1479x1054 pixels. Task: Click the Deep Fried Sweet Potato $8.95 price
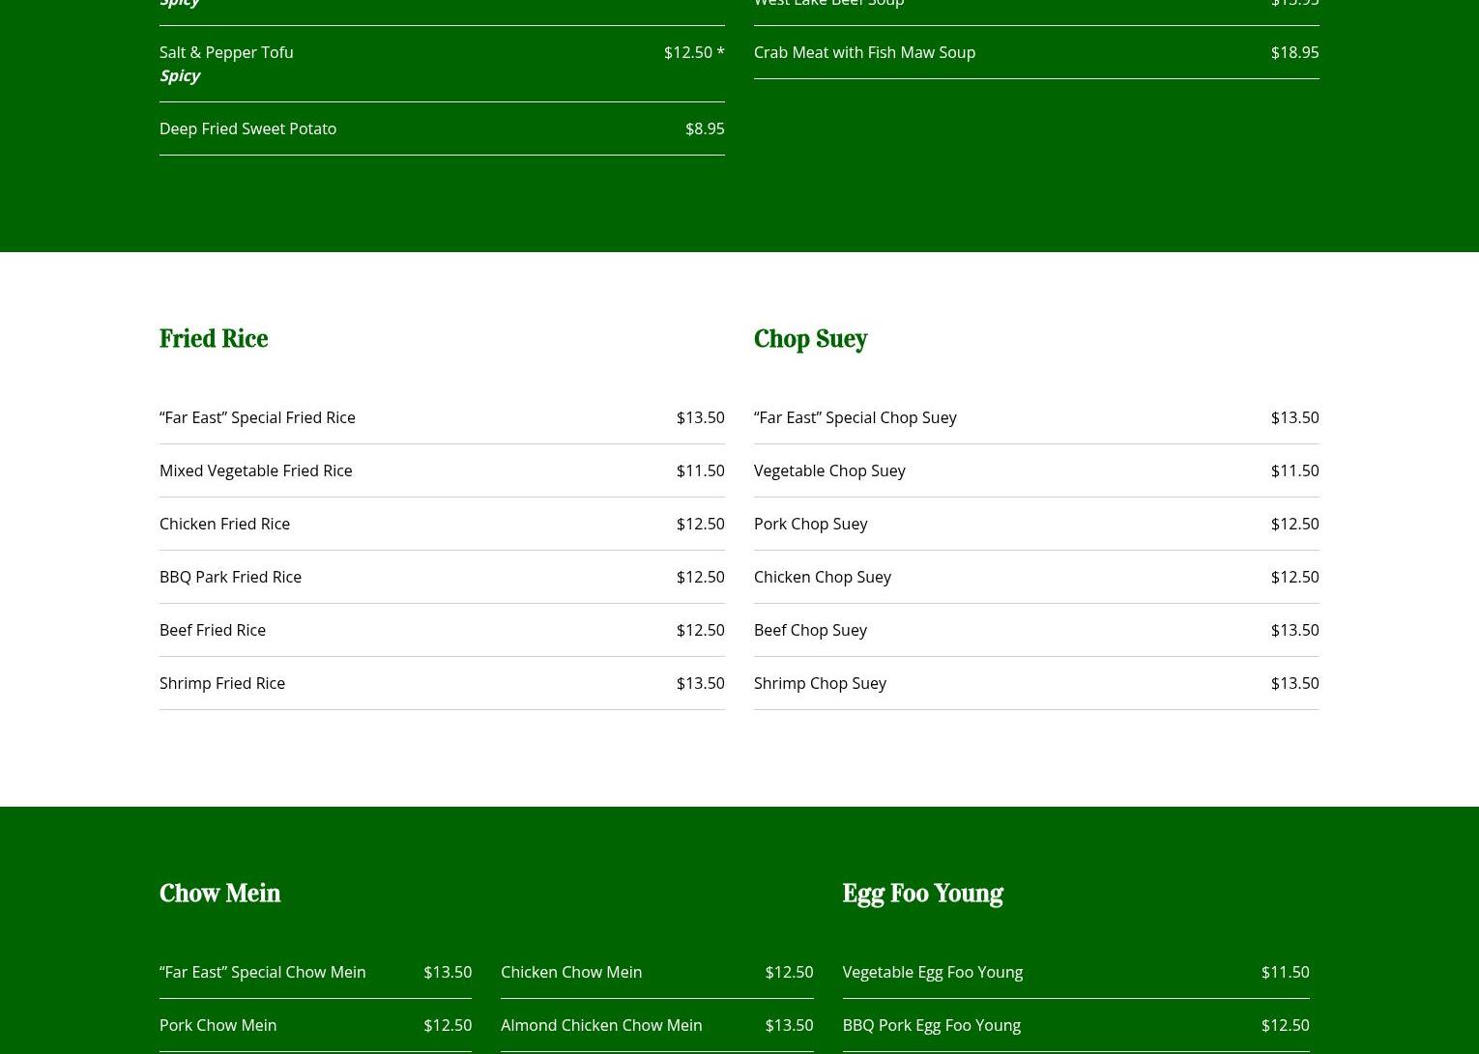(705, 128)
